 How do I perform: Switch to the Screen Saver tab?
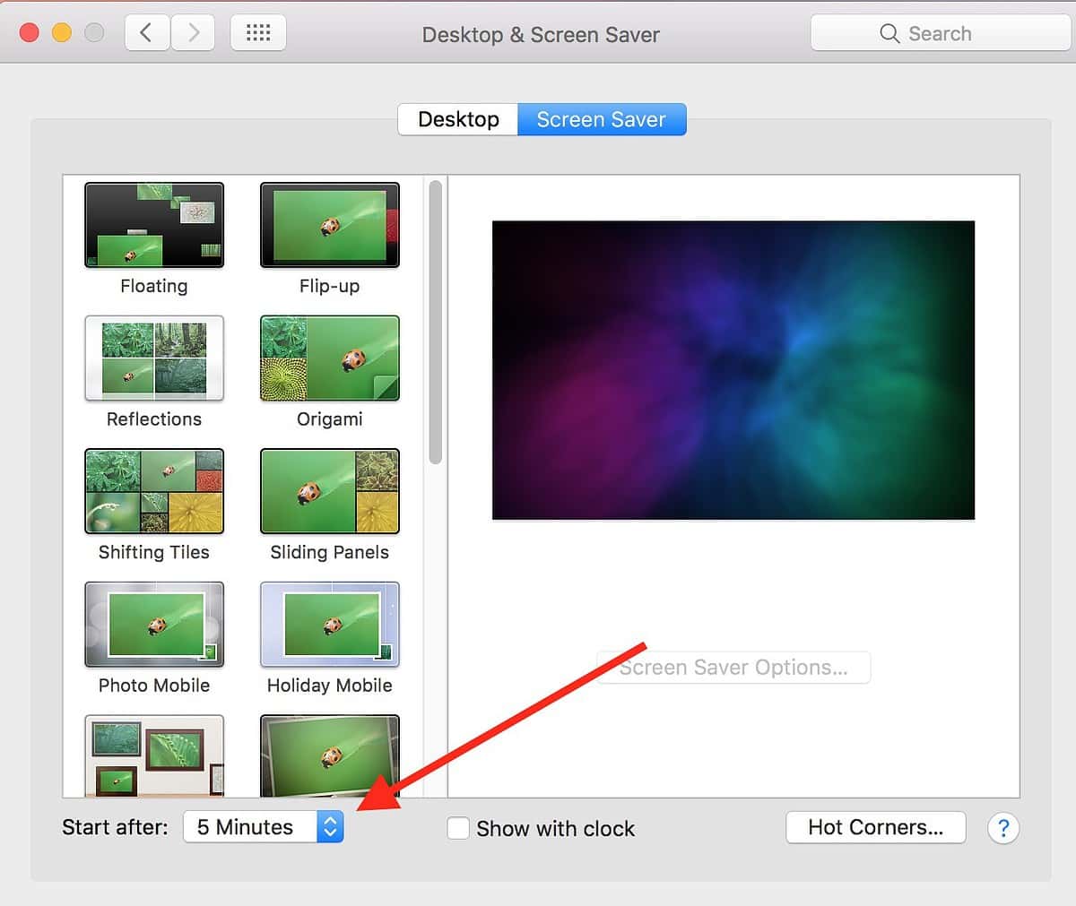click(x=602, y=119)
